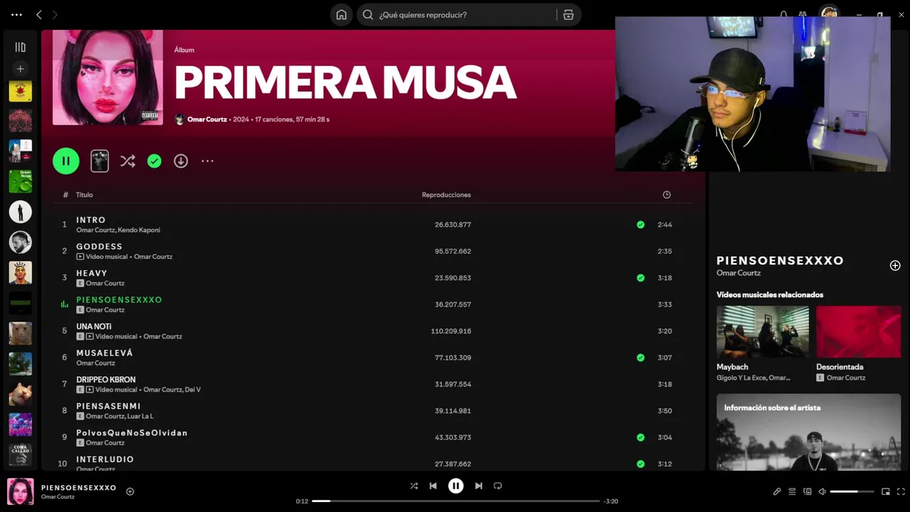This screenshot has height=512, width=910.
Task: Open the artist link Omar Courtz in the album header
Action: point(207,119)
